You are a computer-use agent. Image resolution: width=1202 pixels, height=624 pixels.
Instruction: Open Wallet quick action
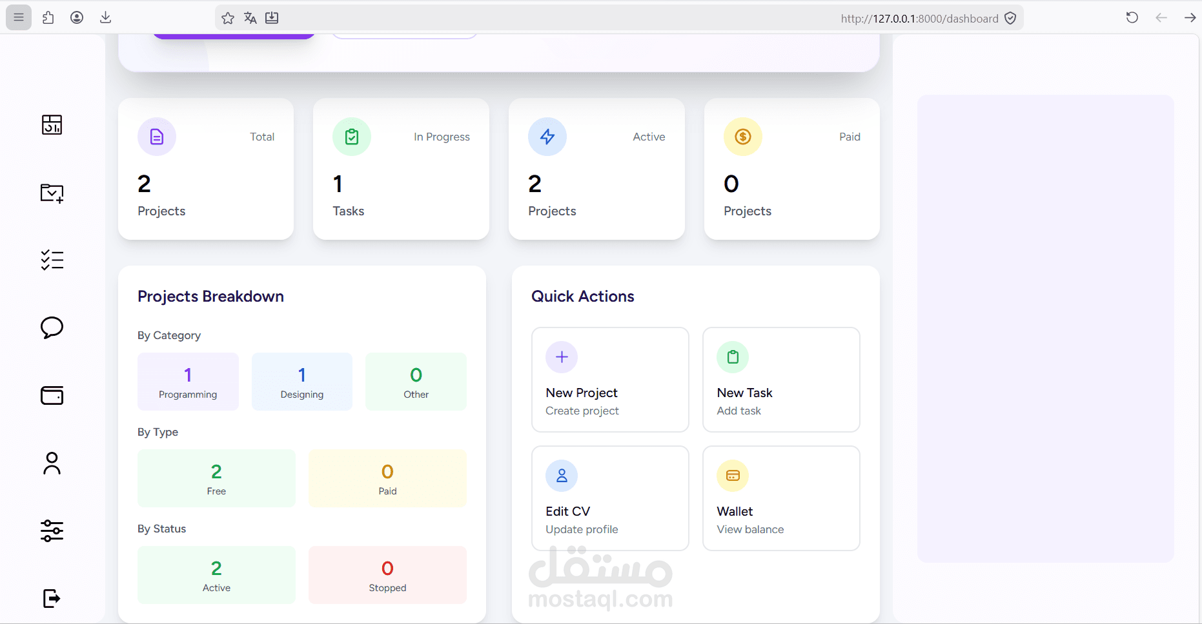pyautogui.click(x=781, y=498)
